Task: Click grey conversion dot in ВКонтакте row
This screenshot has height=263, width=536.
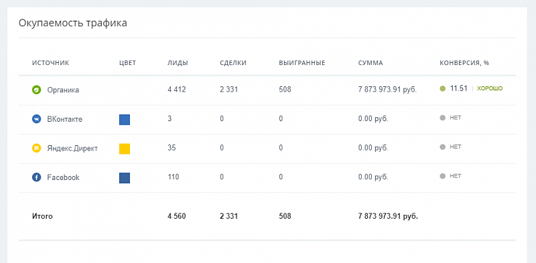Action: pos(443,118)
